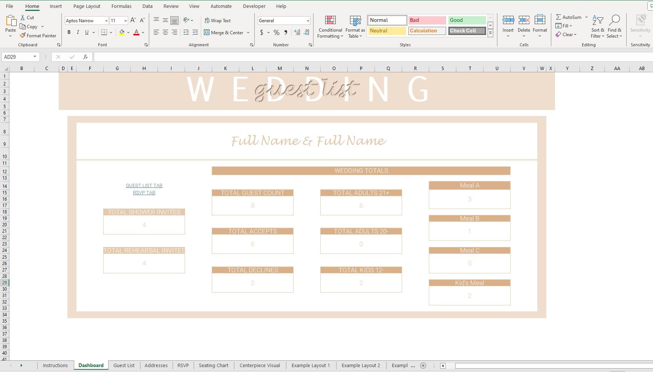Open the Guest List sheet tab
The width and height of the screenshot is (653, 372).
coord(124,365)
